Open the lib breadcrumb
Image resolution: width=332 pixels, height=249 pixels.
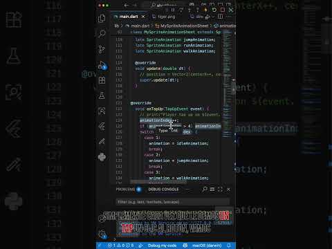117,26
